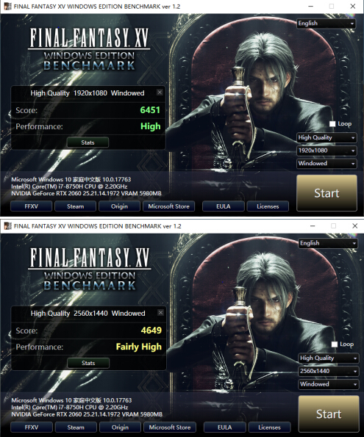This screenshot has height=437, width=364.
Task: Start the benchmark in the top window
Action: pyautogui.click(x=326, y=193)
